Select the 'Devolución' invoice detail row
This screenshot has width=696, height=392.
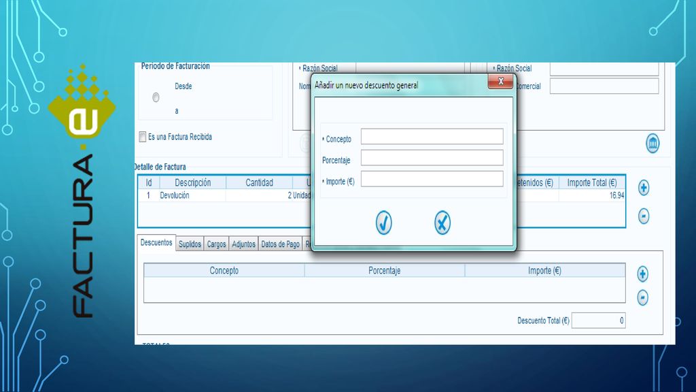381,195
